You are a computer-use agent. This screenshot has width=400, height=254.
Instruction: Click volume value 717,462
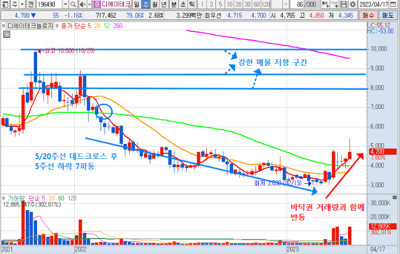point(106,15)
